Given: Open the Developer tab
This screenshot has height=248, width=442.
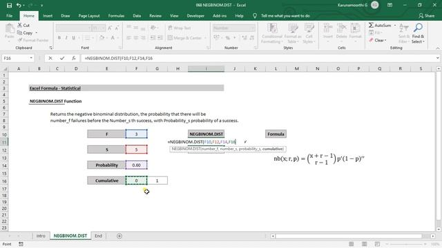Looking at the screenshot, I should click(x=195, y=16).
